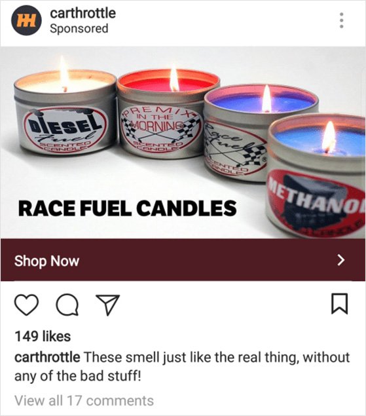Screen dimensions: 366x416
Task: Tap the red candle's flame
Action: 174,78
